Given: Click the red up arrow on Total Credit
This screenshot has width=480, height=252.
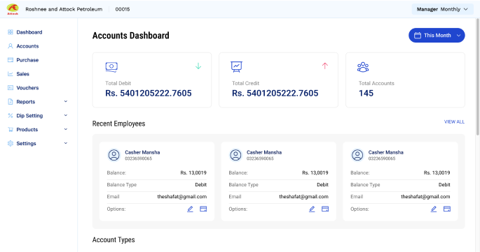Looking at the screenshot, I should [x=325, y=66].
